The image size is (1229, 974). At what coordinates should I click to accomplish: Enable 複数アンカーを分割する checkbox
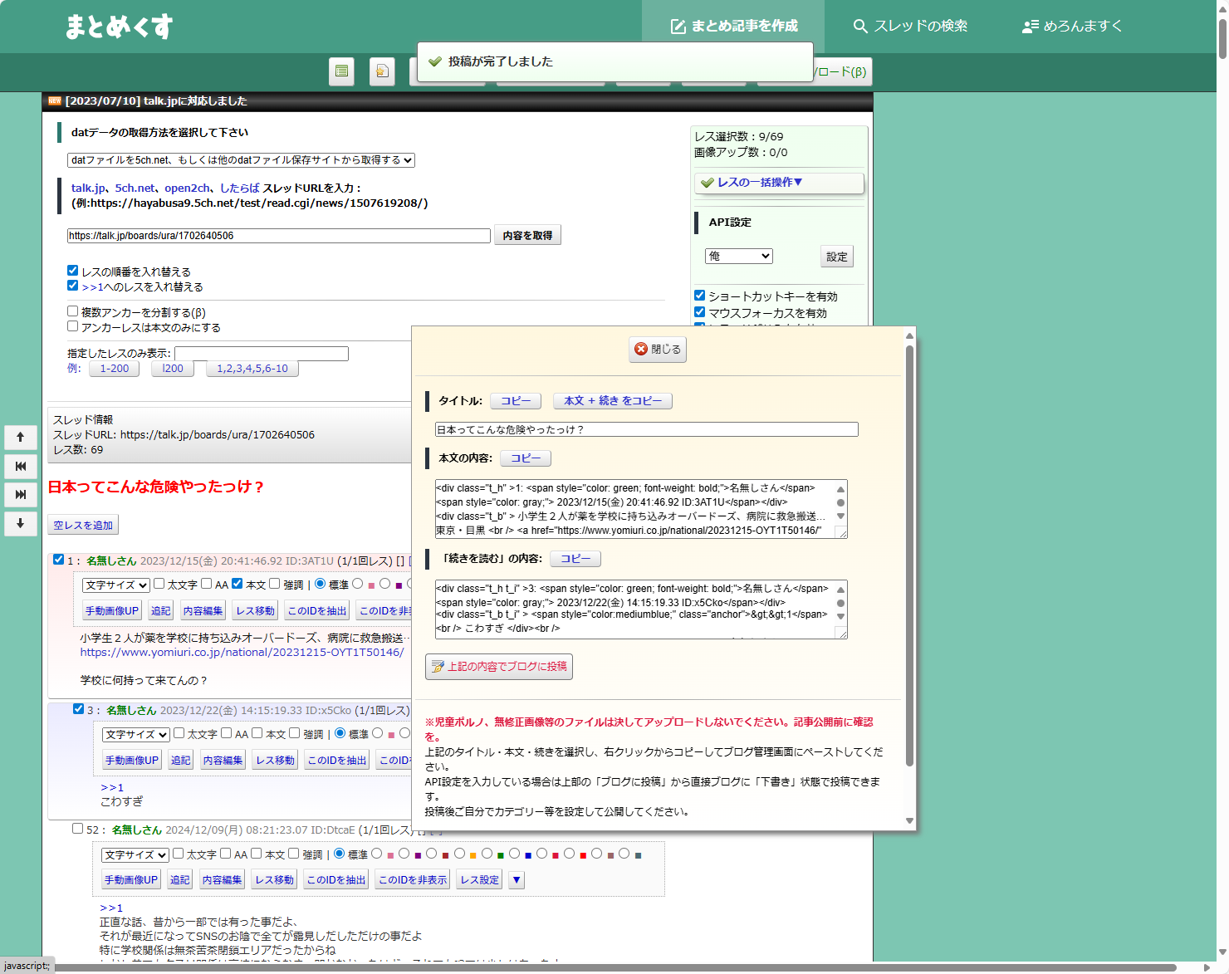click(x=73, y=311)
